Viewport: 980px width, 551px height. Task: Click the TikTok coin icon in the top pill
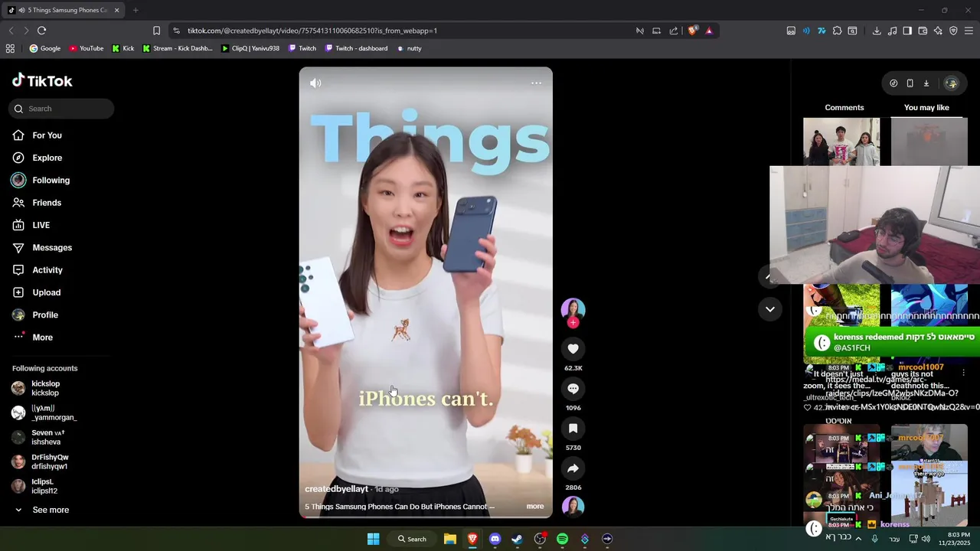893,83
